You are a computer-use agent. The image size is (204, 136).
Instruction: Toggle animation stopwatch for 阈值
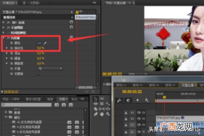tap(12, 58)
